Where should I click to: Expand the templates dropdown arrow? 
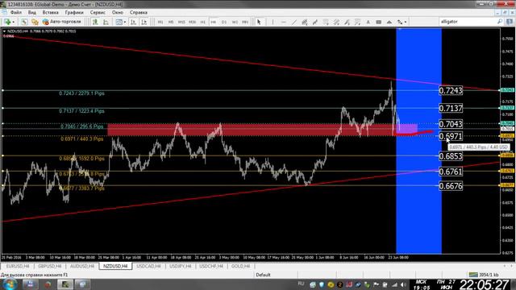click(x=125, y=22)
